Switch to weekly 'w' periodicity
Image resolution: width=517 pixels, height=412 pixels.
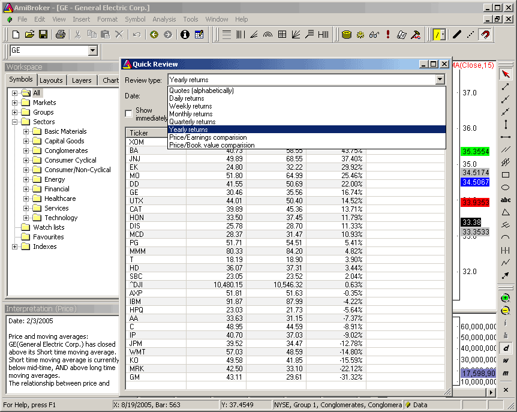coord(506,360)
